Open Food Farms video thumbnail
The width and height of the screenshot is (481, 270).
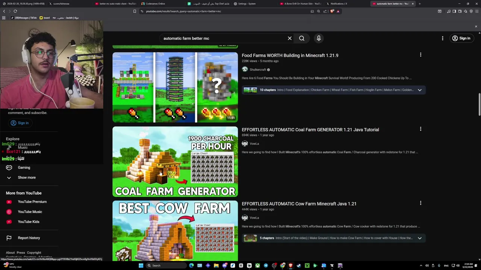coord(175,87)
